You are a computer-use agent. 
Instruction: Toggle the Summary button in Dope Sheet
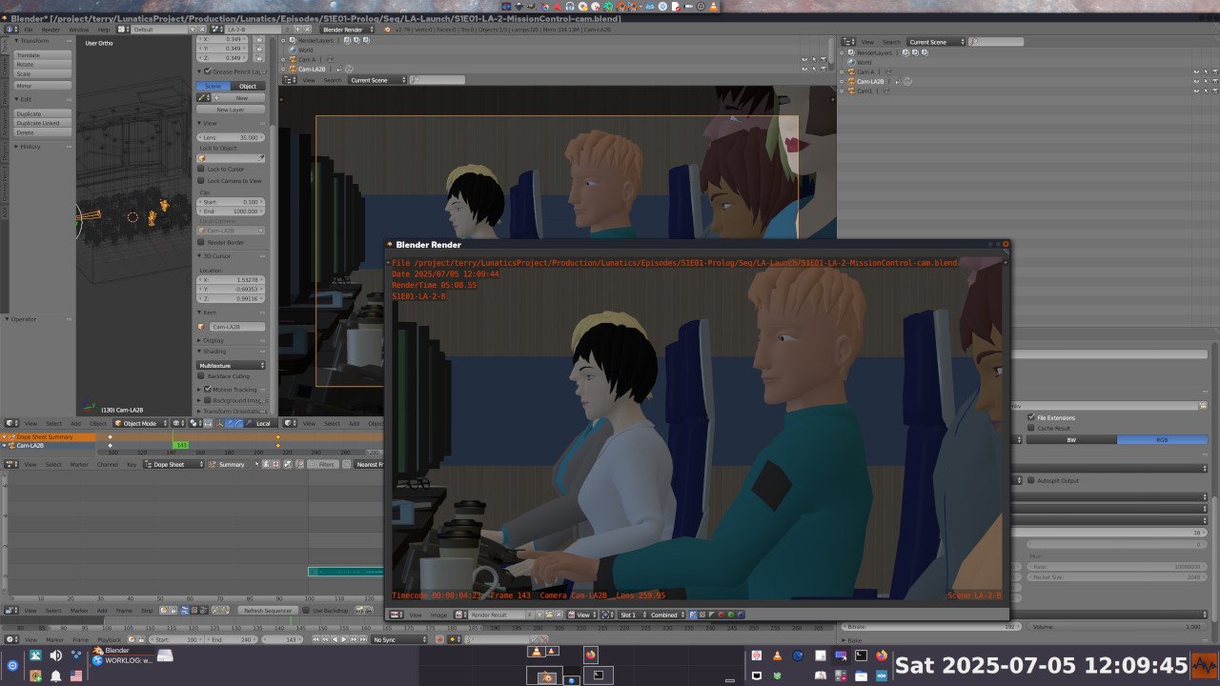click(x=230, y=464)
